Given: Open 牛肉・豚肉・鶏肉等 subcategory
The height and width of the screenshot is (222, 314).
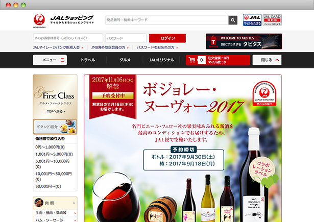Looking at the screenshot, I should [x=55, y=213].
